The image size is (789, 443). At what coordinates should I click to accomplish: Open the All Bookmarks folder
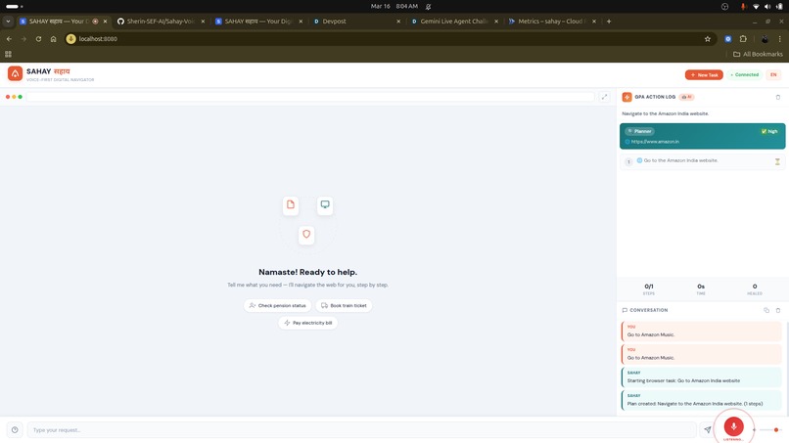point(758,54)
